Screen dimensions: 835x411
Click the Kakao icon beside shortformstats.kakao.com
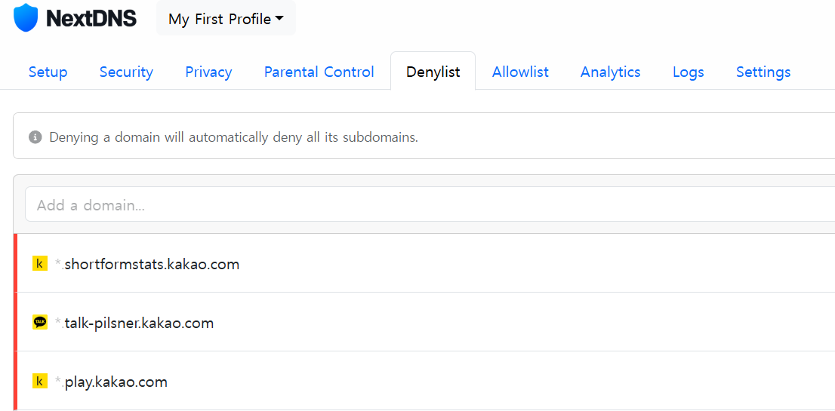(x=40, y=263)
